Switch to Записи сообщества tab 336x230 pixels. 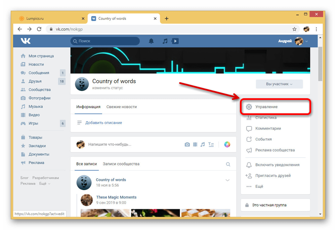pyautogui.click(x=121, y=164)
